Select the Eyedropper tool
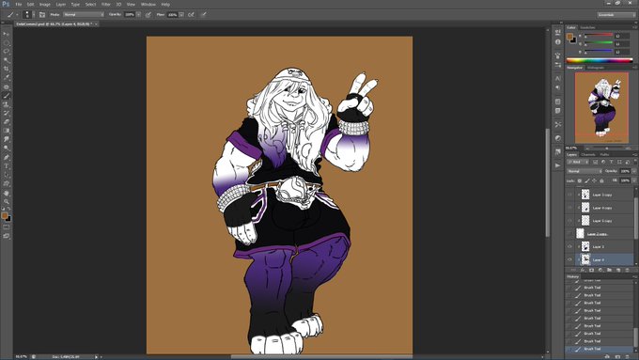The width and height of the screenshot is (639, 360). 7,78
